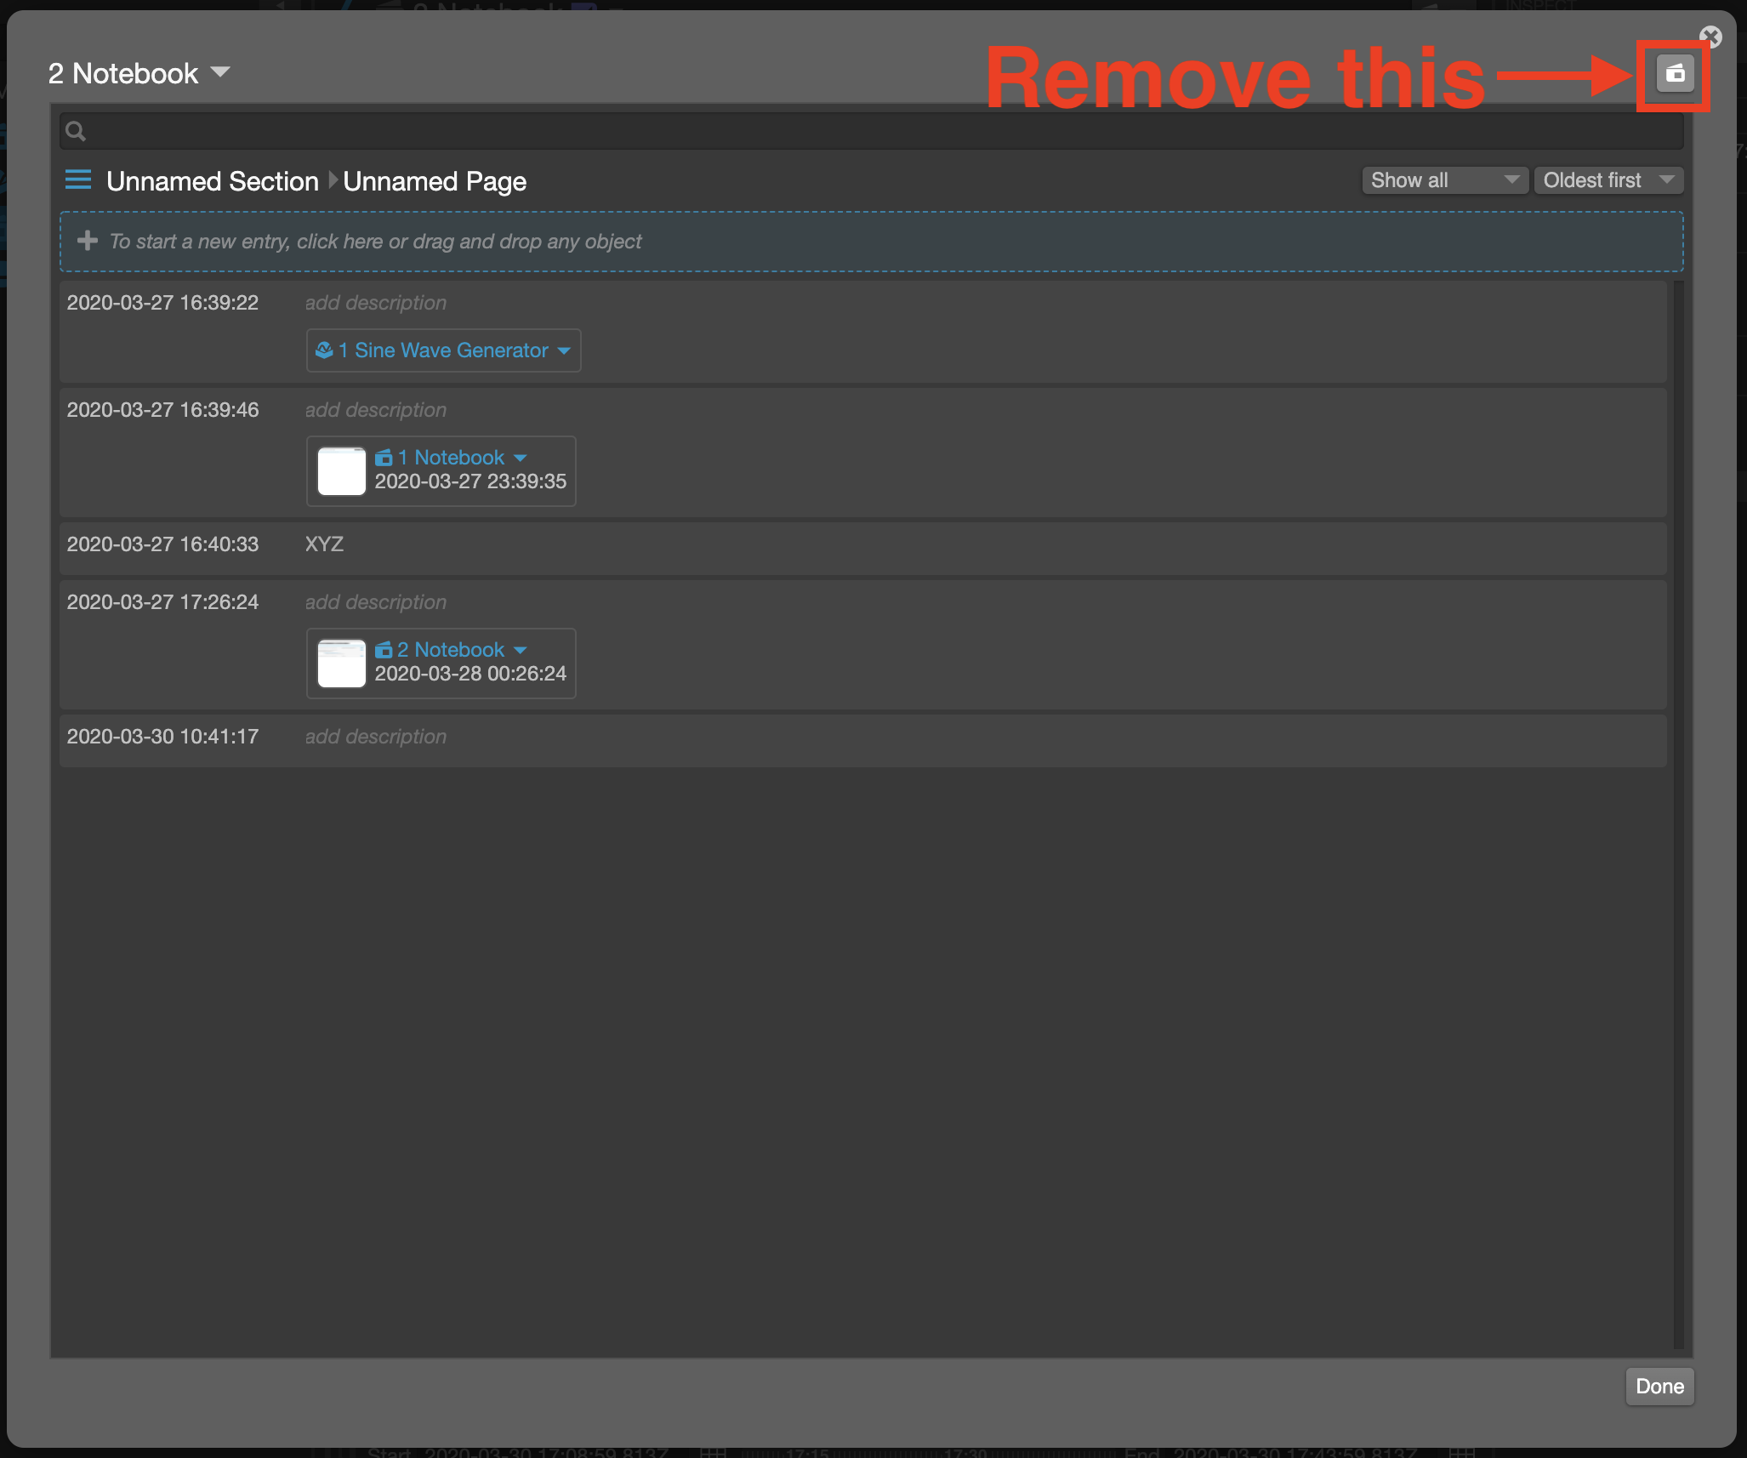Expand the 2 Notebook embed dropdown arrow
The width and height of the screenshot is (1747, 1458).
(x=521, y=649)
